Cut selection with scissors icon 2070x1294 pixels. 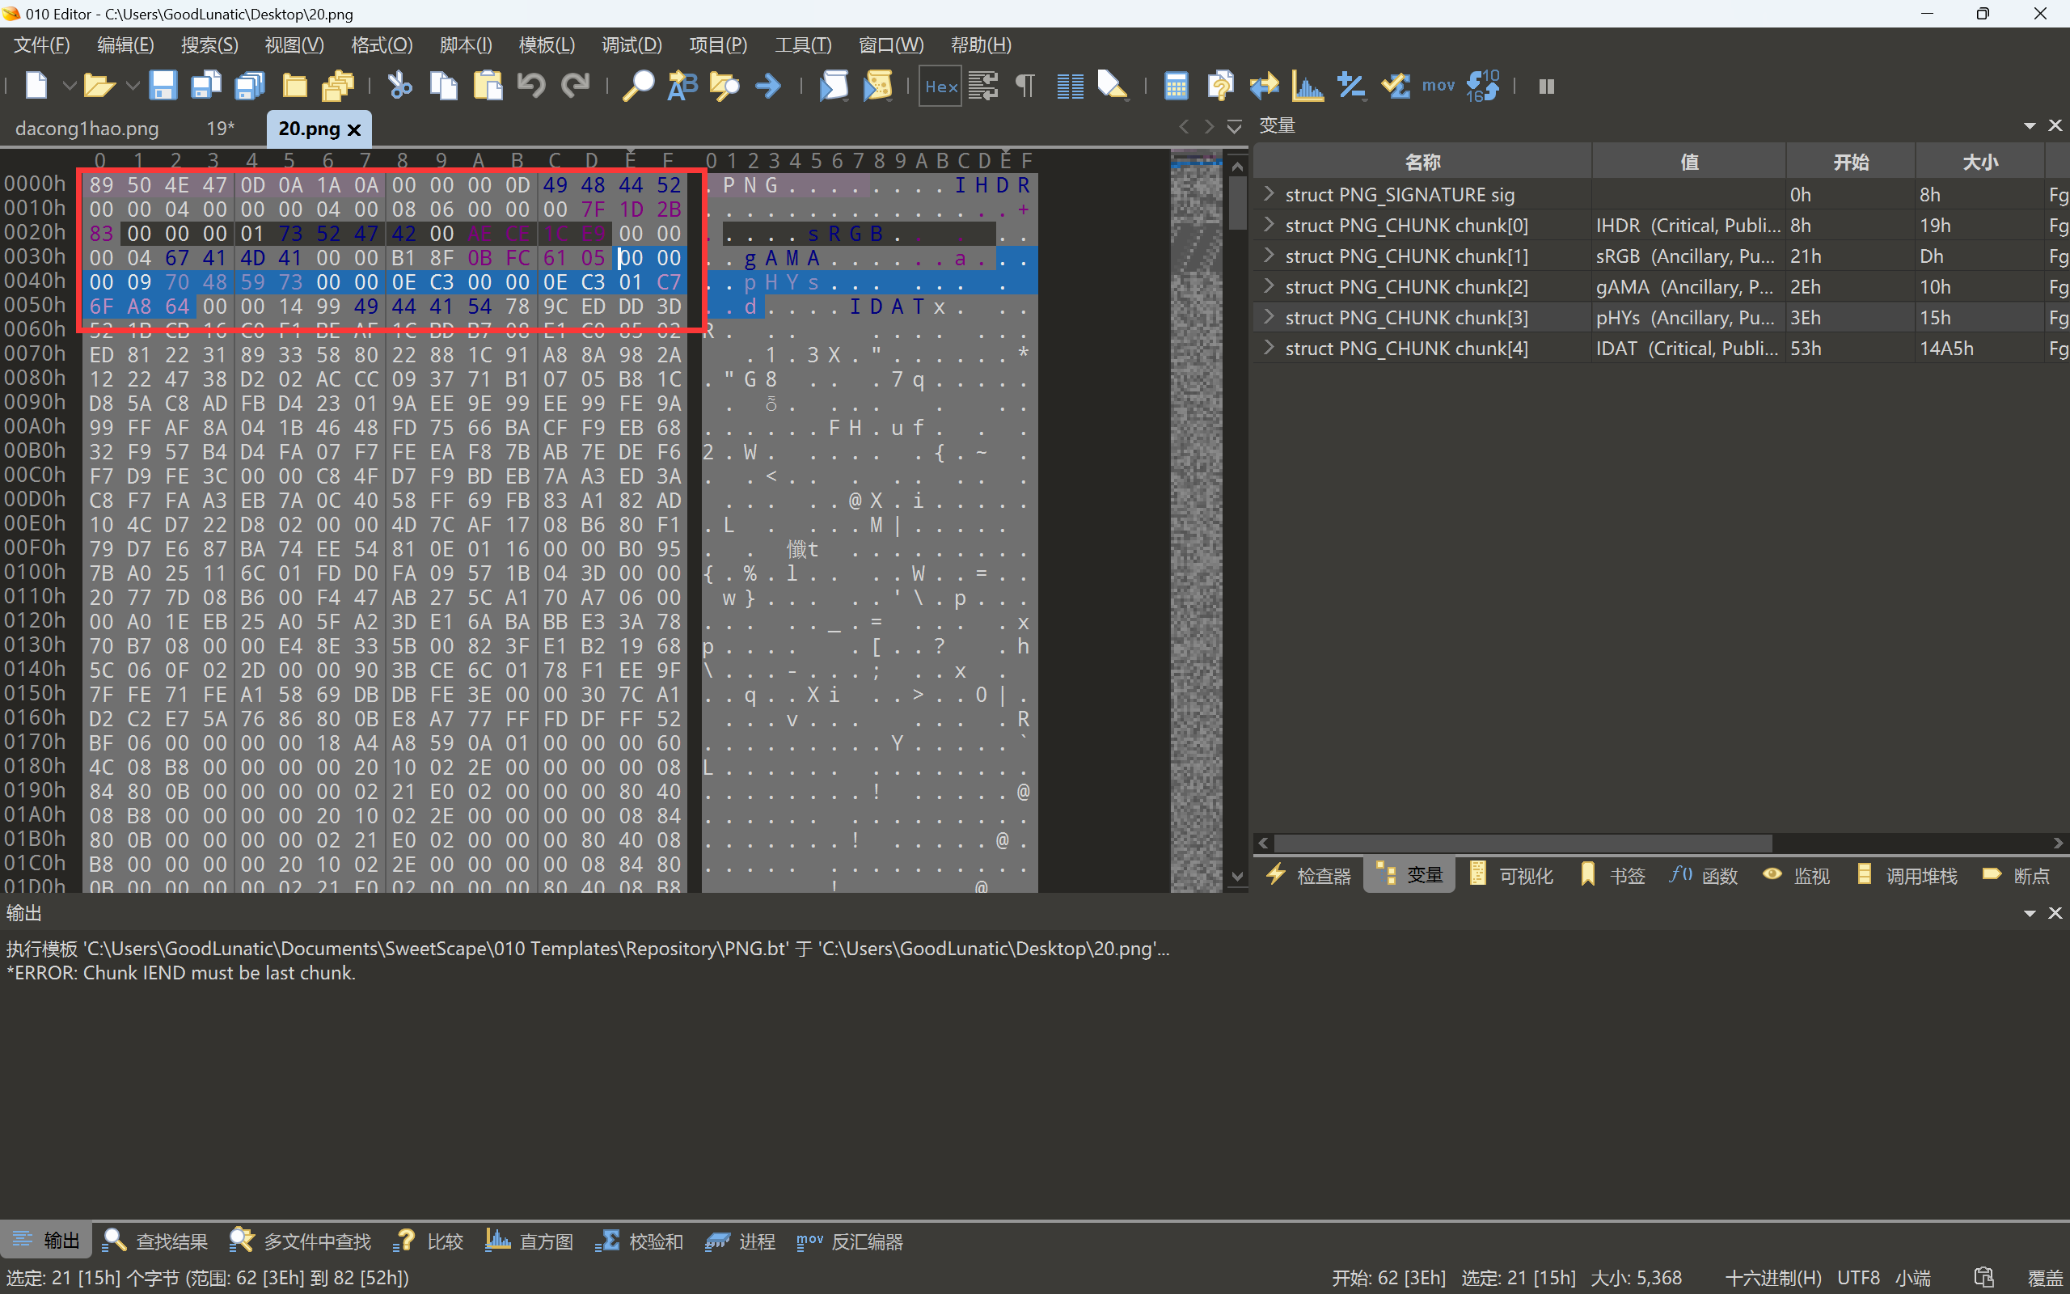click(399, 86)
